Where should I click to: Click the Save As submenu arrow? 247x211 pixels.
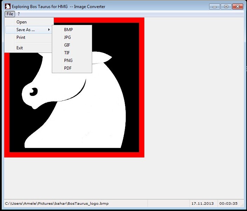coord(49,30)
